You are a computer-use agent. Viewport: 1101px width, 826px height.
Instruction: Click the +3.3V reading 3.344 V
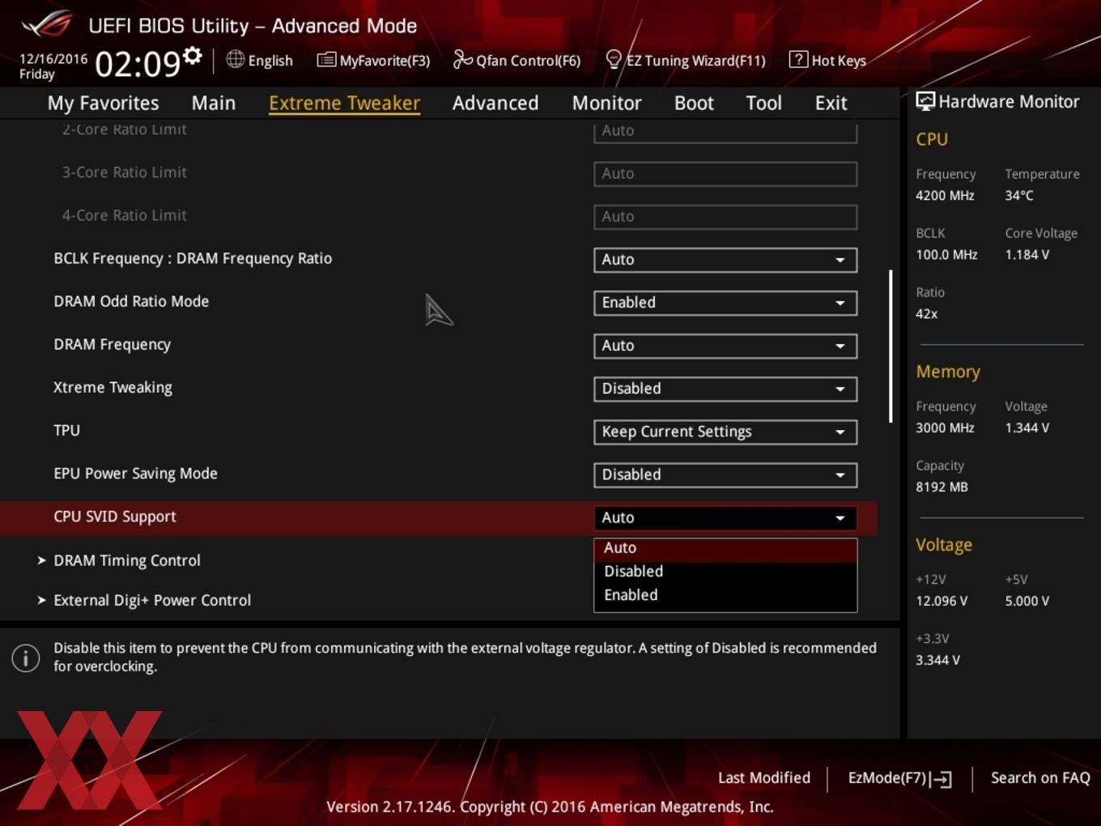[x=937, y=660]
